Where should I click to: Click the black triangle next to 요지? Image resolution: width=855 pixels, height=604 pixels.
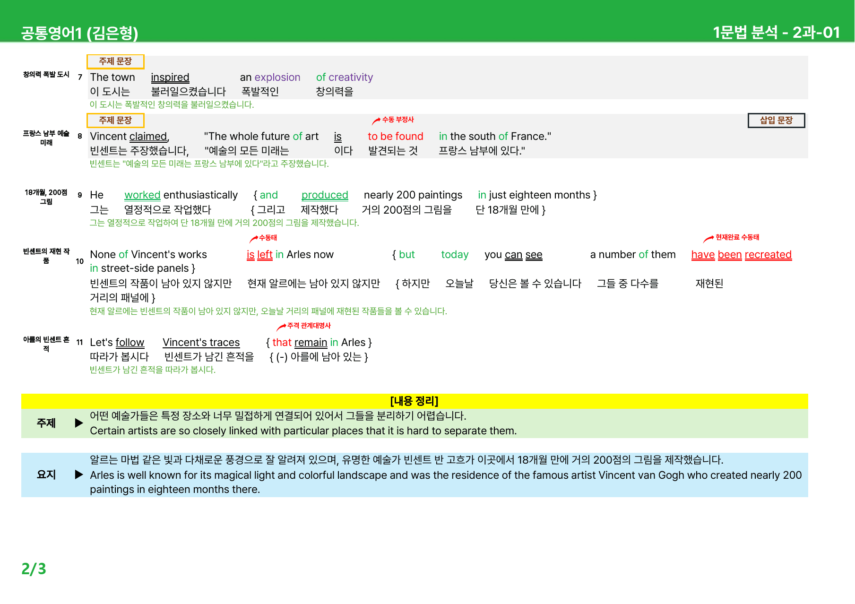(79, 475)
